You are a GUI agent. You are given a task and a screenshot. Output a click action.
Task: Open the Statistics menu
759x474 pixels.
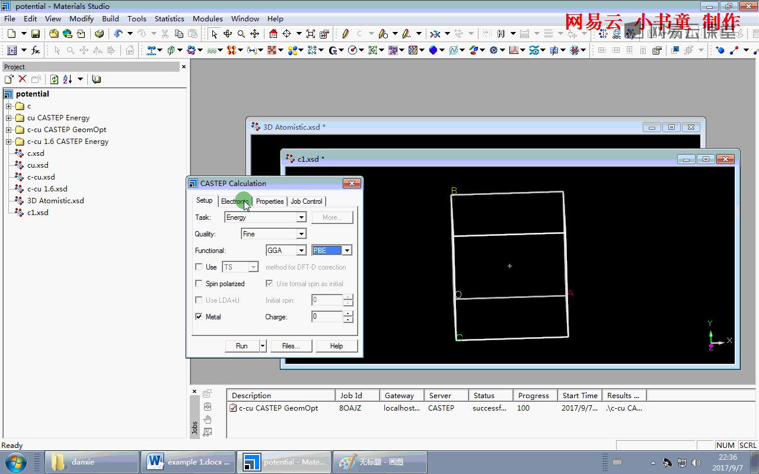pyautogui.click(x=169, y=18)
